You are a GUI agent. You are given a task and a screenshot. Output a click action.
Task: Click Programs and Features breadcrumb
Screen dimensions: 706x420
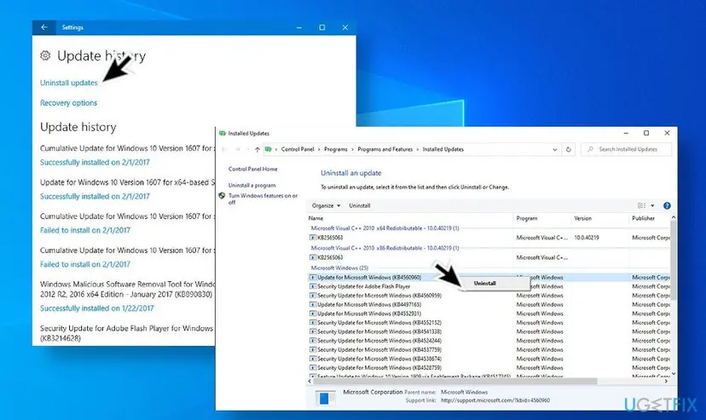pyautogui.click(x=385, y=149)
